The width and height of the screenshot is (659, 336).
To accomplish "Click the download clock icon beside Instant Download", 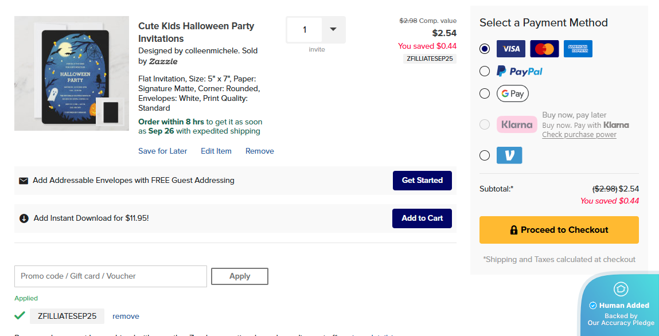I will [x=24, y=218].
